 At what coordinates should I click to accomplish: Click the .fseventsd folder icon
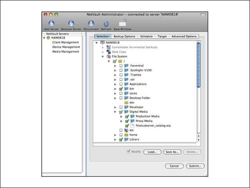tap(126, 65)
